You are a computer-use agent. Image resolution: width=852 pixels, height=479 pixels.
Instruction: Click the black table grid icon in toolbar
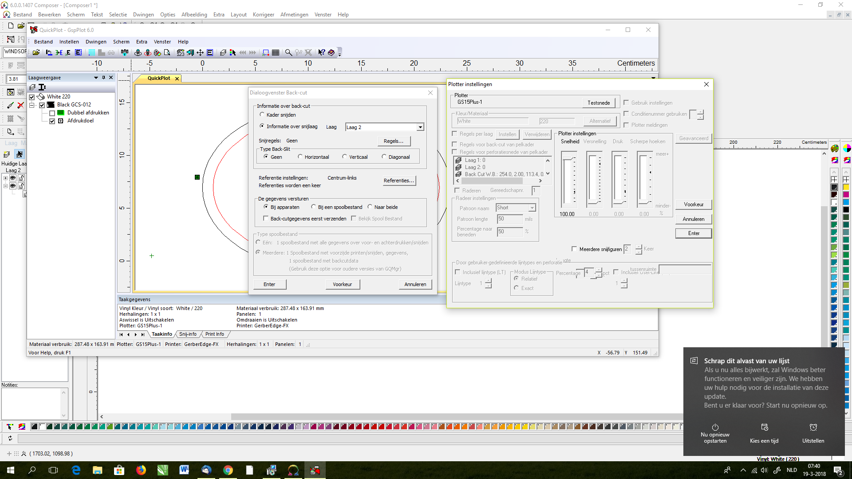276,52
